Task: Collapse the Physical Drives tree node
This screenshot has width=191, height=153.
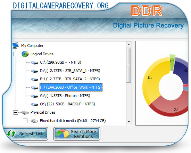Action: tap(16, 112)
